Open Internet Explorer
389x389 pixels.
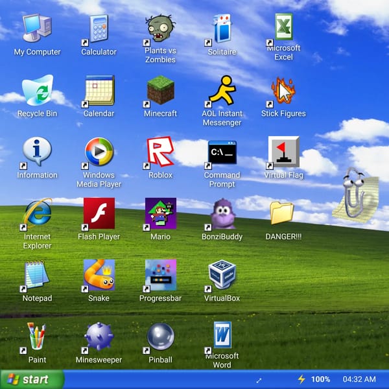(38, 213)
